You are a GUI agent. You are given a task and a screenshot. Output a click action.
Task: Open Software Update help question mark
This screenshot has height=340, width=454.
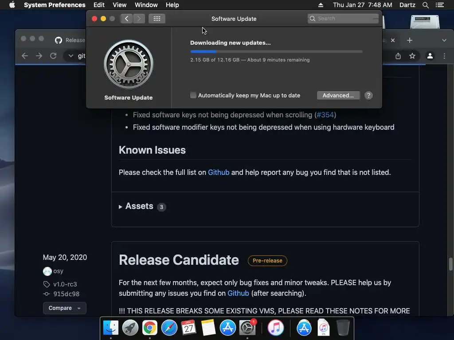[368, 96]
